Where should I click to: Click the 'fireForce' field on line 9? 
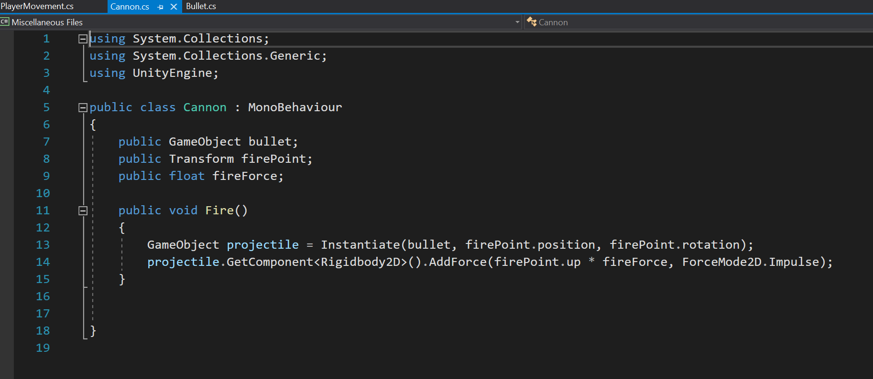(x=245, y=176)
